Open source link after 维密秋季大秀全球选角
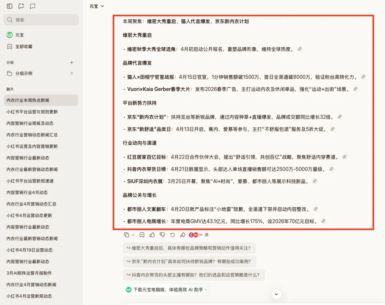385x305 pixels. tap(299, 49)
